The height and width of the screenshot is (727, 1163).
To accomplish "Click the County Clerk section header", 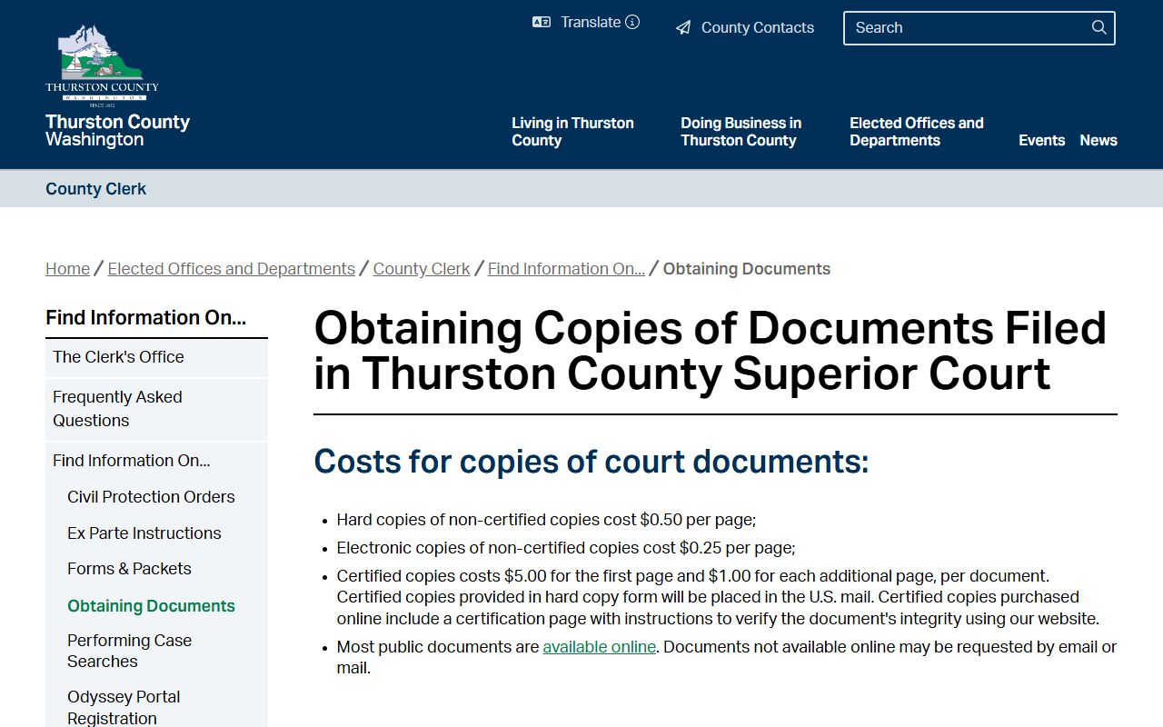I will [95, 189].
